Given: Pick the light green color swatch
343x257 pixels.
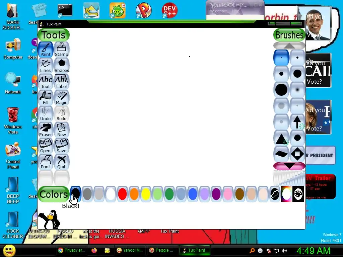Looking at the screenshot, I should tap(157, 194).
